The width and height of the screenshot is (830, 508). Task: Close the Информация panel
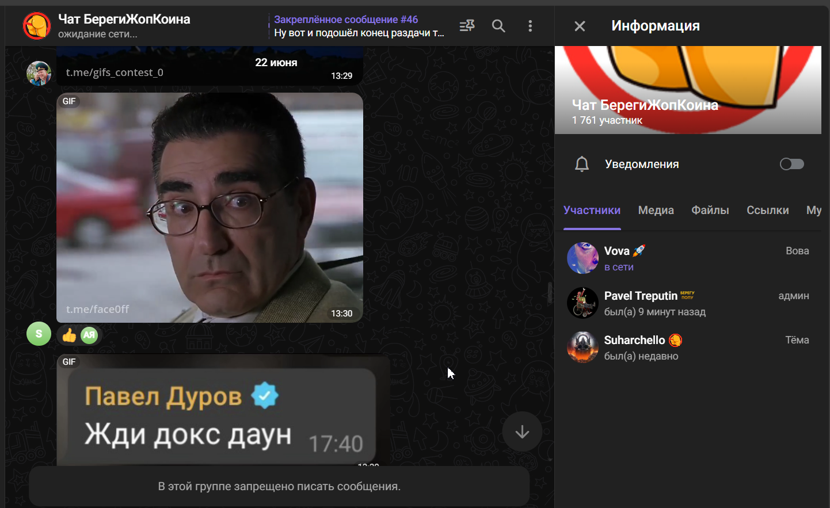click(x=580, y=26)
